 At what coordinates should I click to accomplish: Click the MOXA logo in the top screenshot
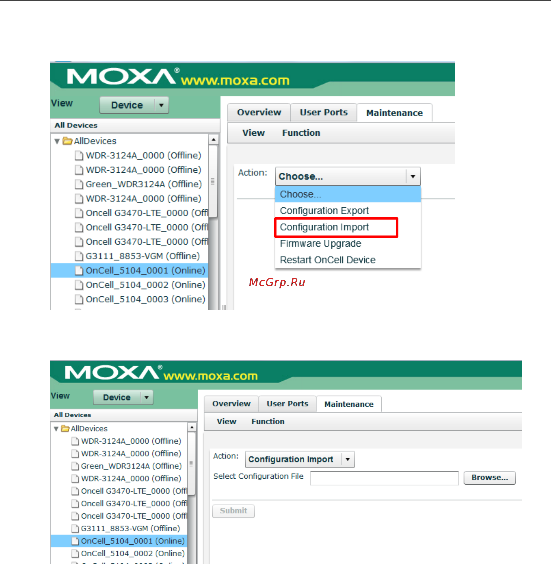click(x=123, y=76)
